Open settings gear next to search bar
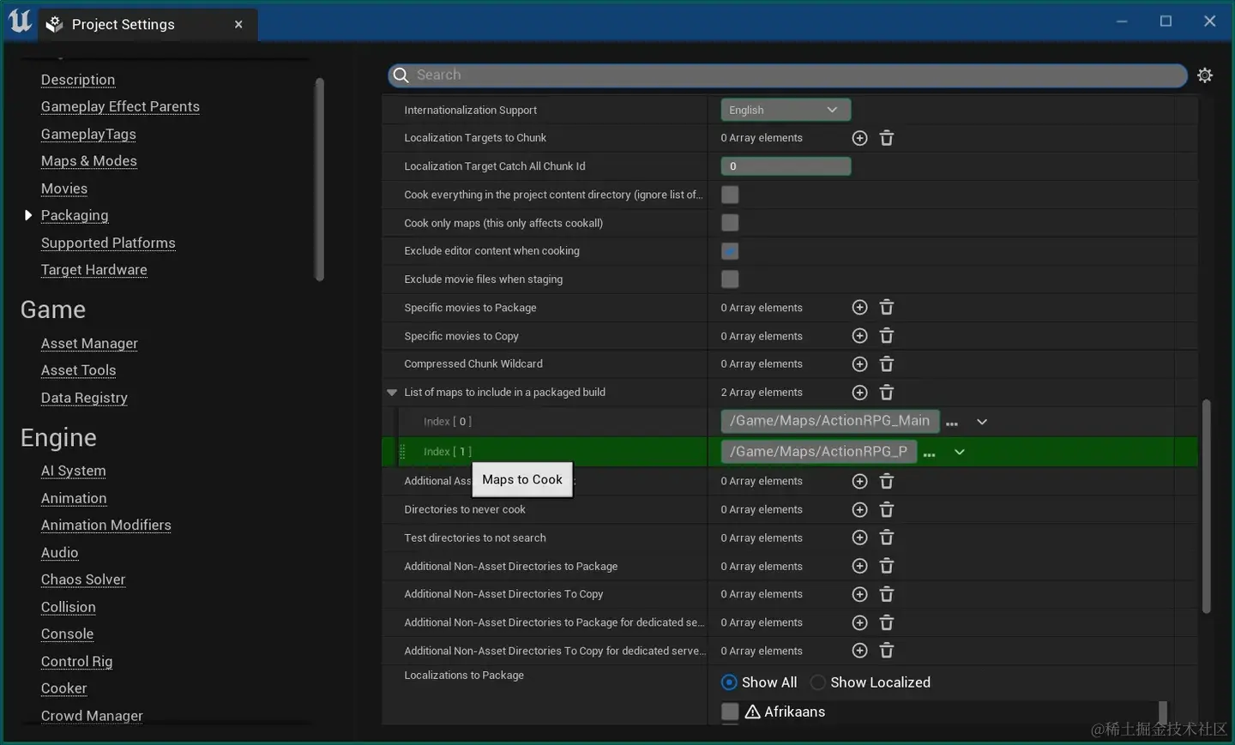This screenshot has width=1235, height=745. 1205,75
